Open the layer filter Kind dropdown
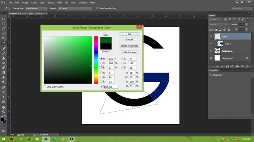 point(216,19)
